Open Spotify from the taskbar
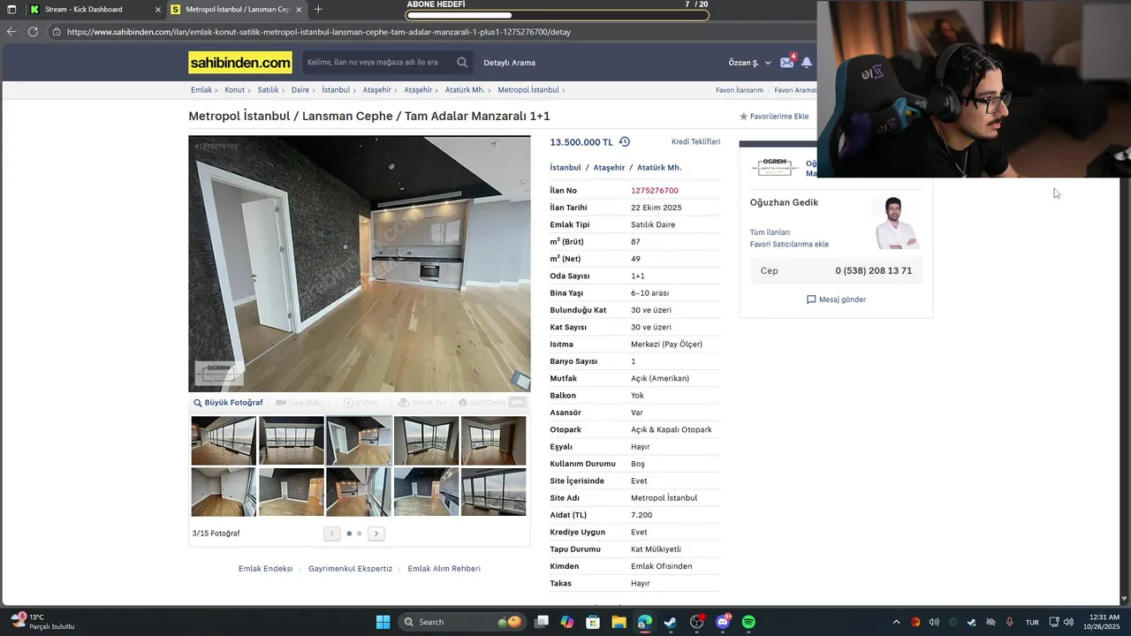 (x=748, y=622)
